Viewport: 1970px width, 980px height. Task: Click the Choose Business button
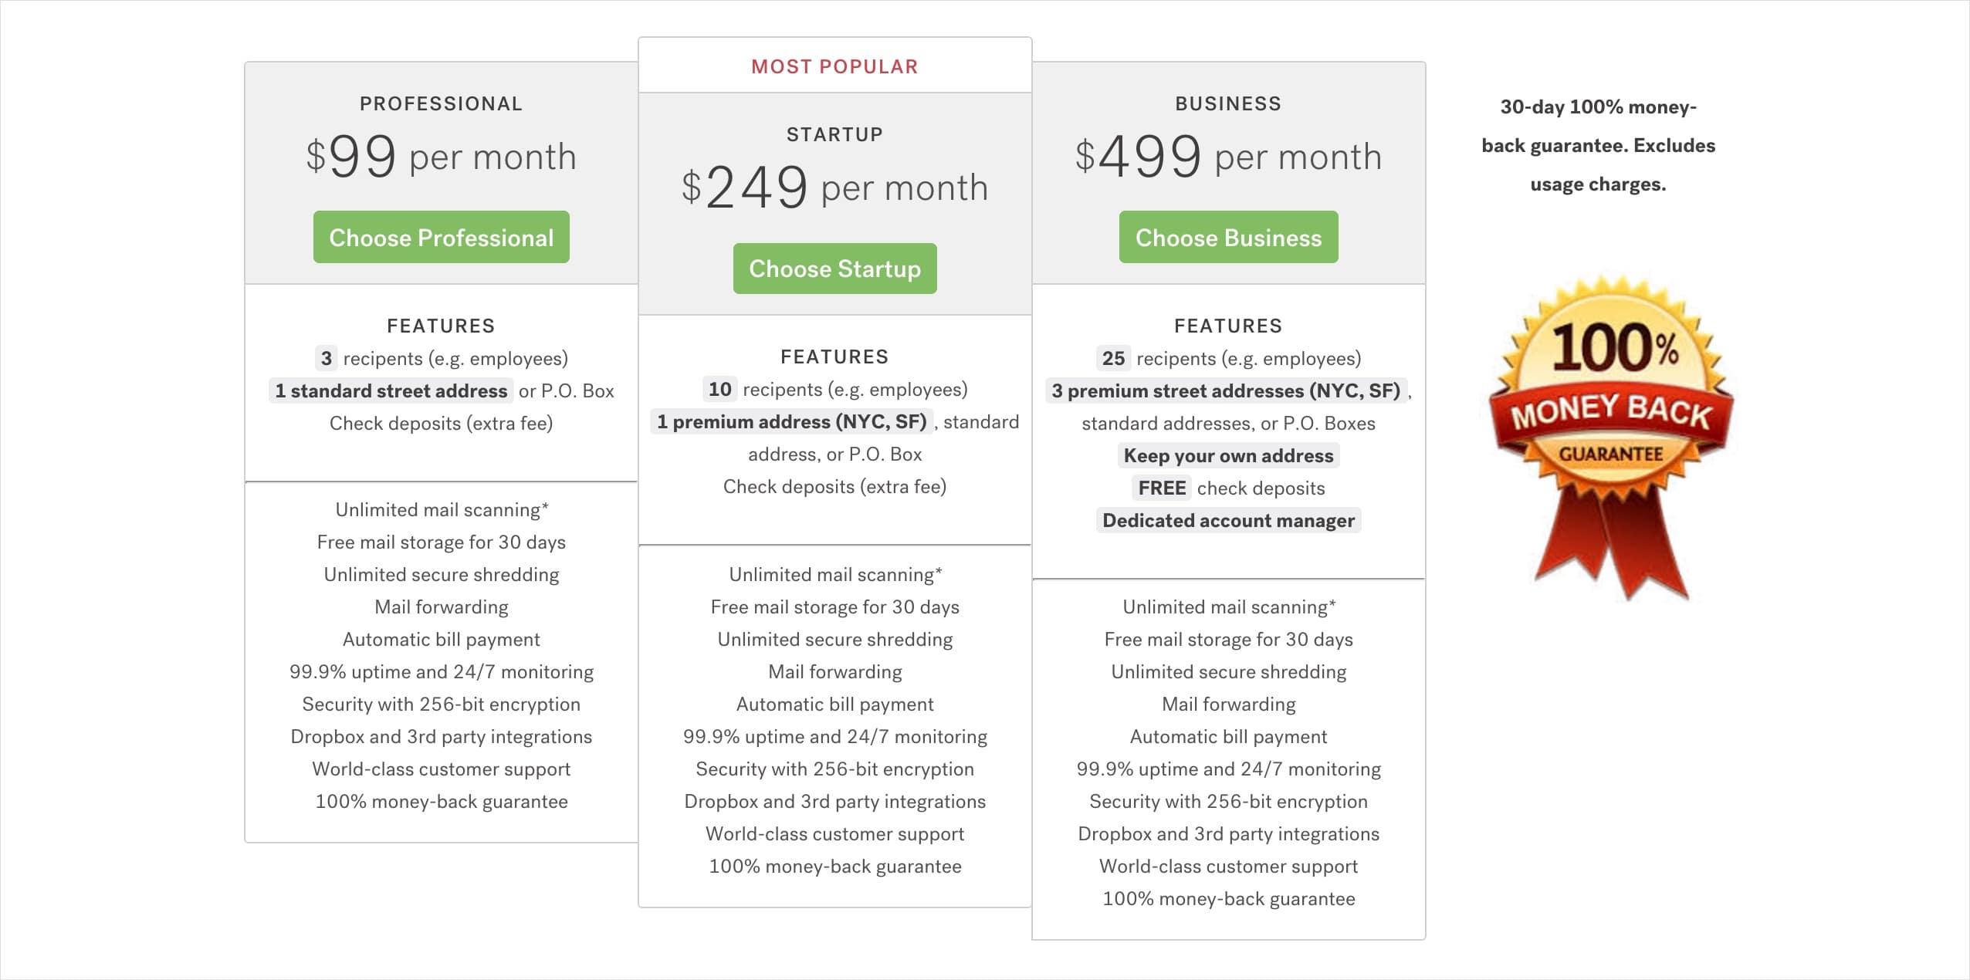pos(1228,237)
